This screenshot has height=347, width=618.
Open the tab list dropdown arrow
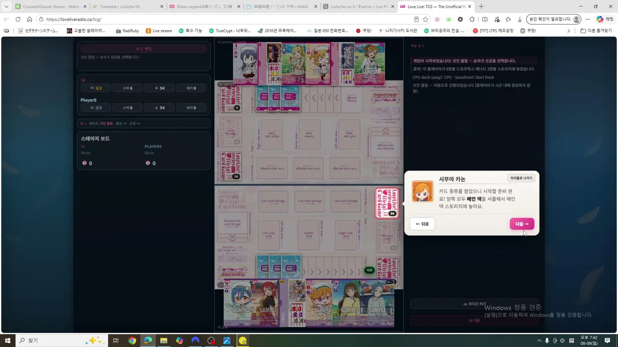(6, 7)
